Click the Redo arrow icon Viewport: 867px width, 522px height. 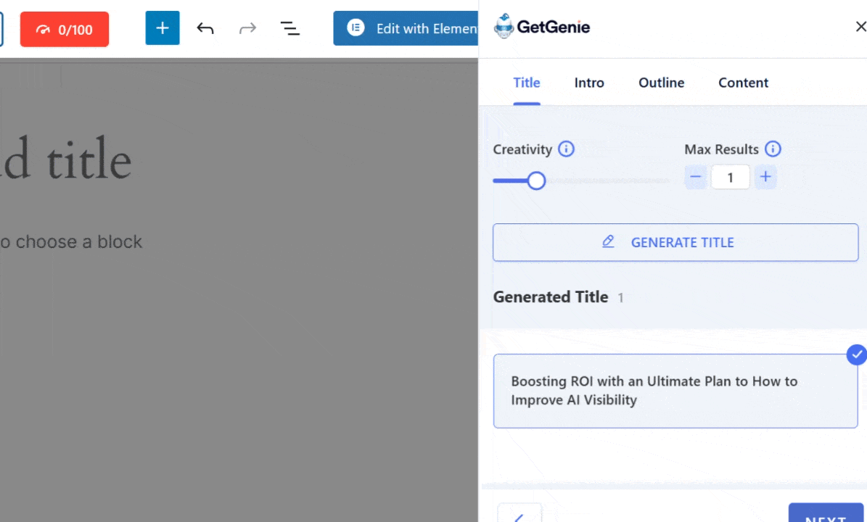click(x=247, y=28)
